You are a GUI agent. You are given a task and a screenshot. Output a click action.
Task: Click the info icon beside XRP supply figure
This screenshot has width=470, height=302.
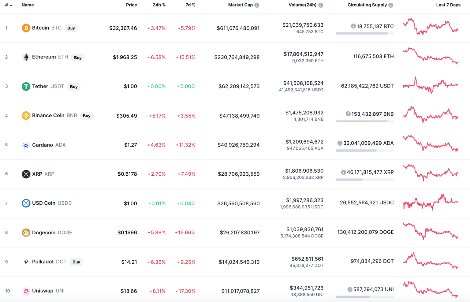pyautogui.click(x=343, y=172)
